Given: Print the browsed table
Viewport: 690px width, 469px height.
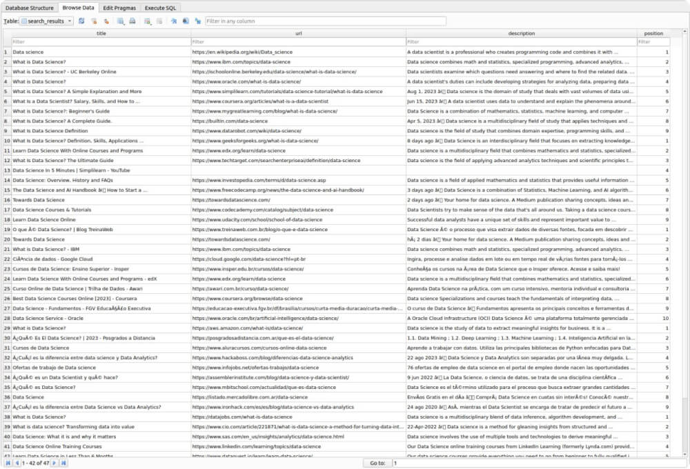Looking at the screenshot, I should [x=132, y=21].
